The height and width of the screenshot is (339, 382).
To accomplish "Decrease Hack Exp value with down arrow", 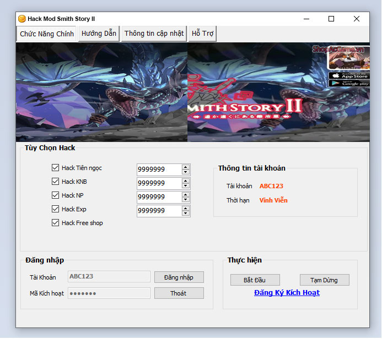I will 186,214.
